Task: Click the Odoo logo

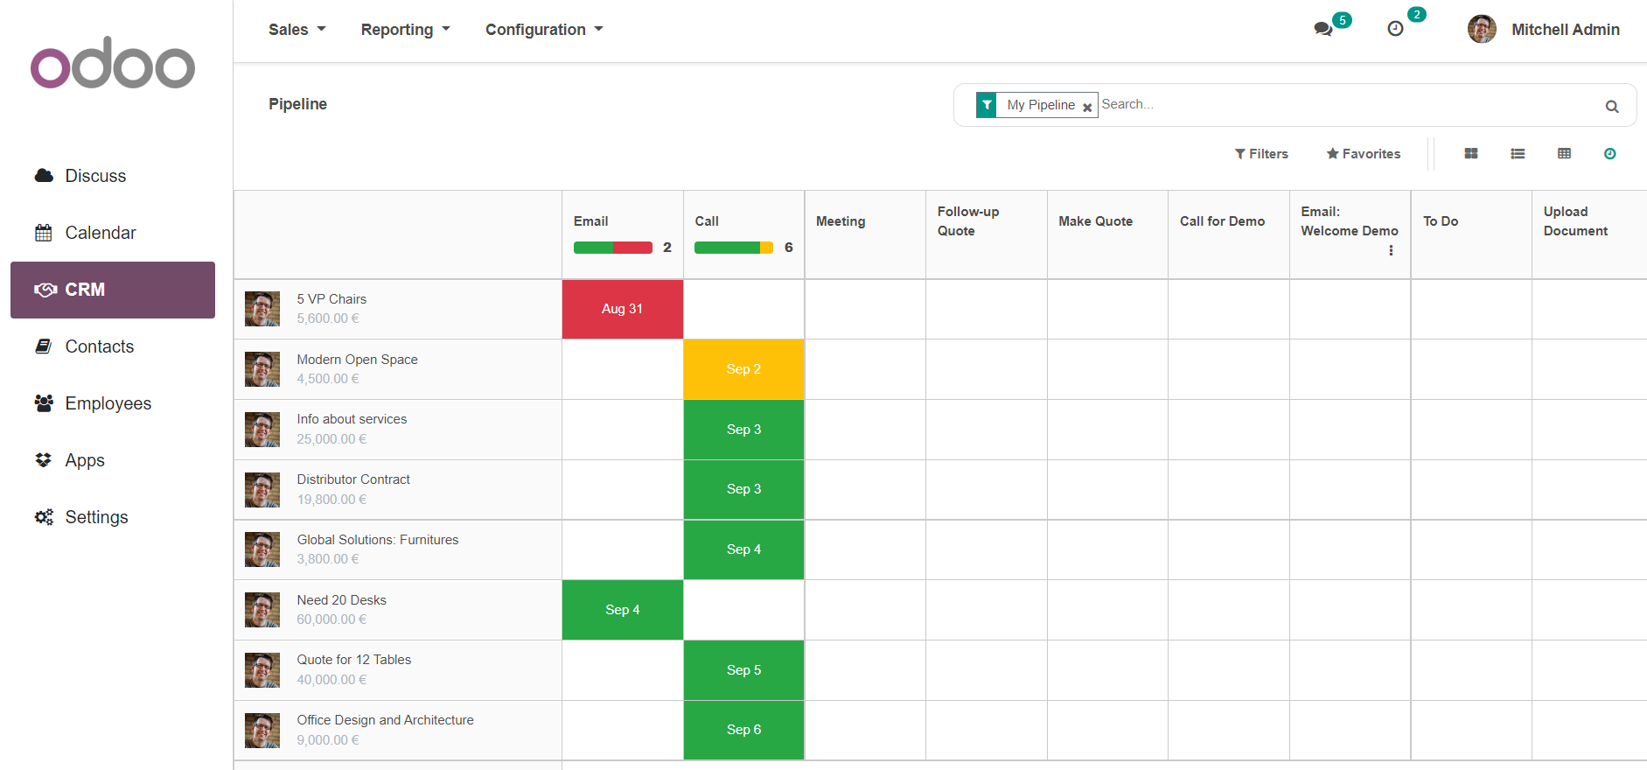Action: (x=113, y=63)
